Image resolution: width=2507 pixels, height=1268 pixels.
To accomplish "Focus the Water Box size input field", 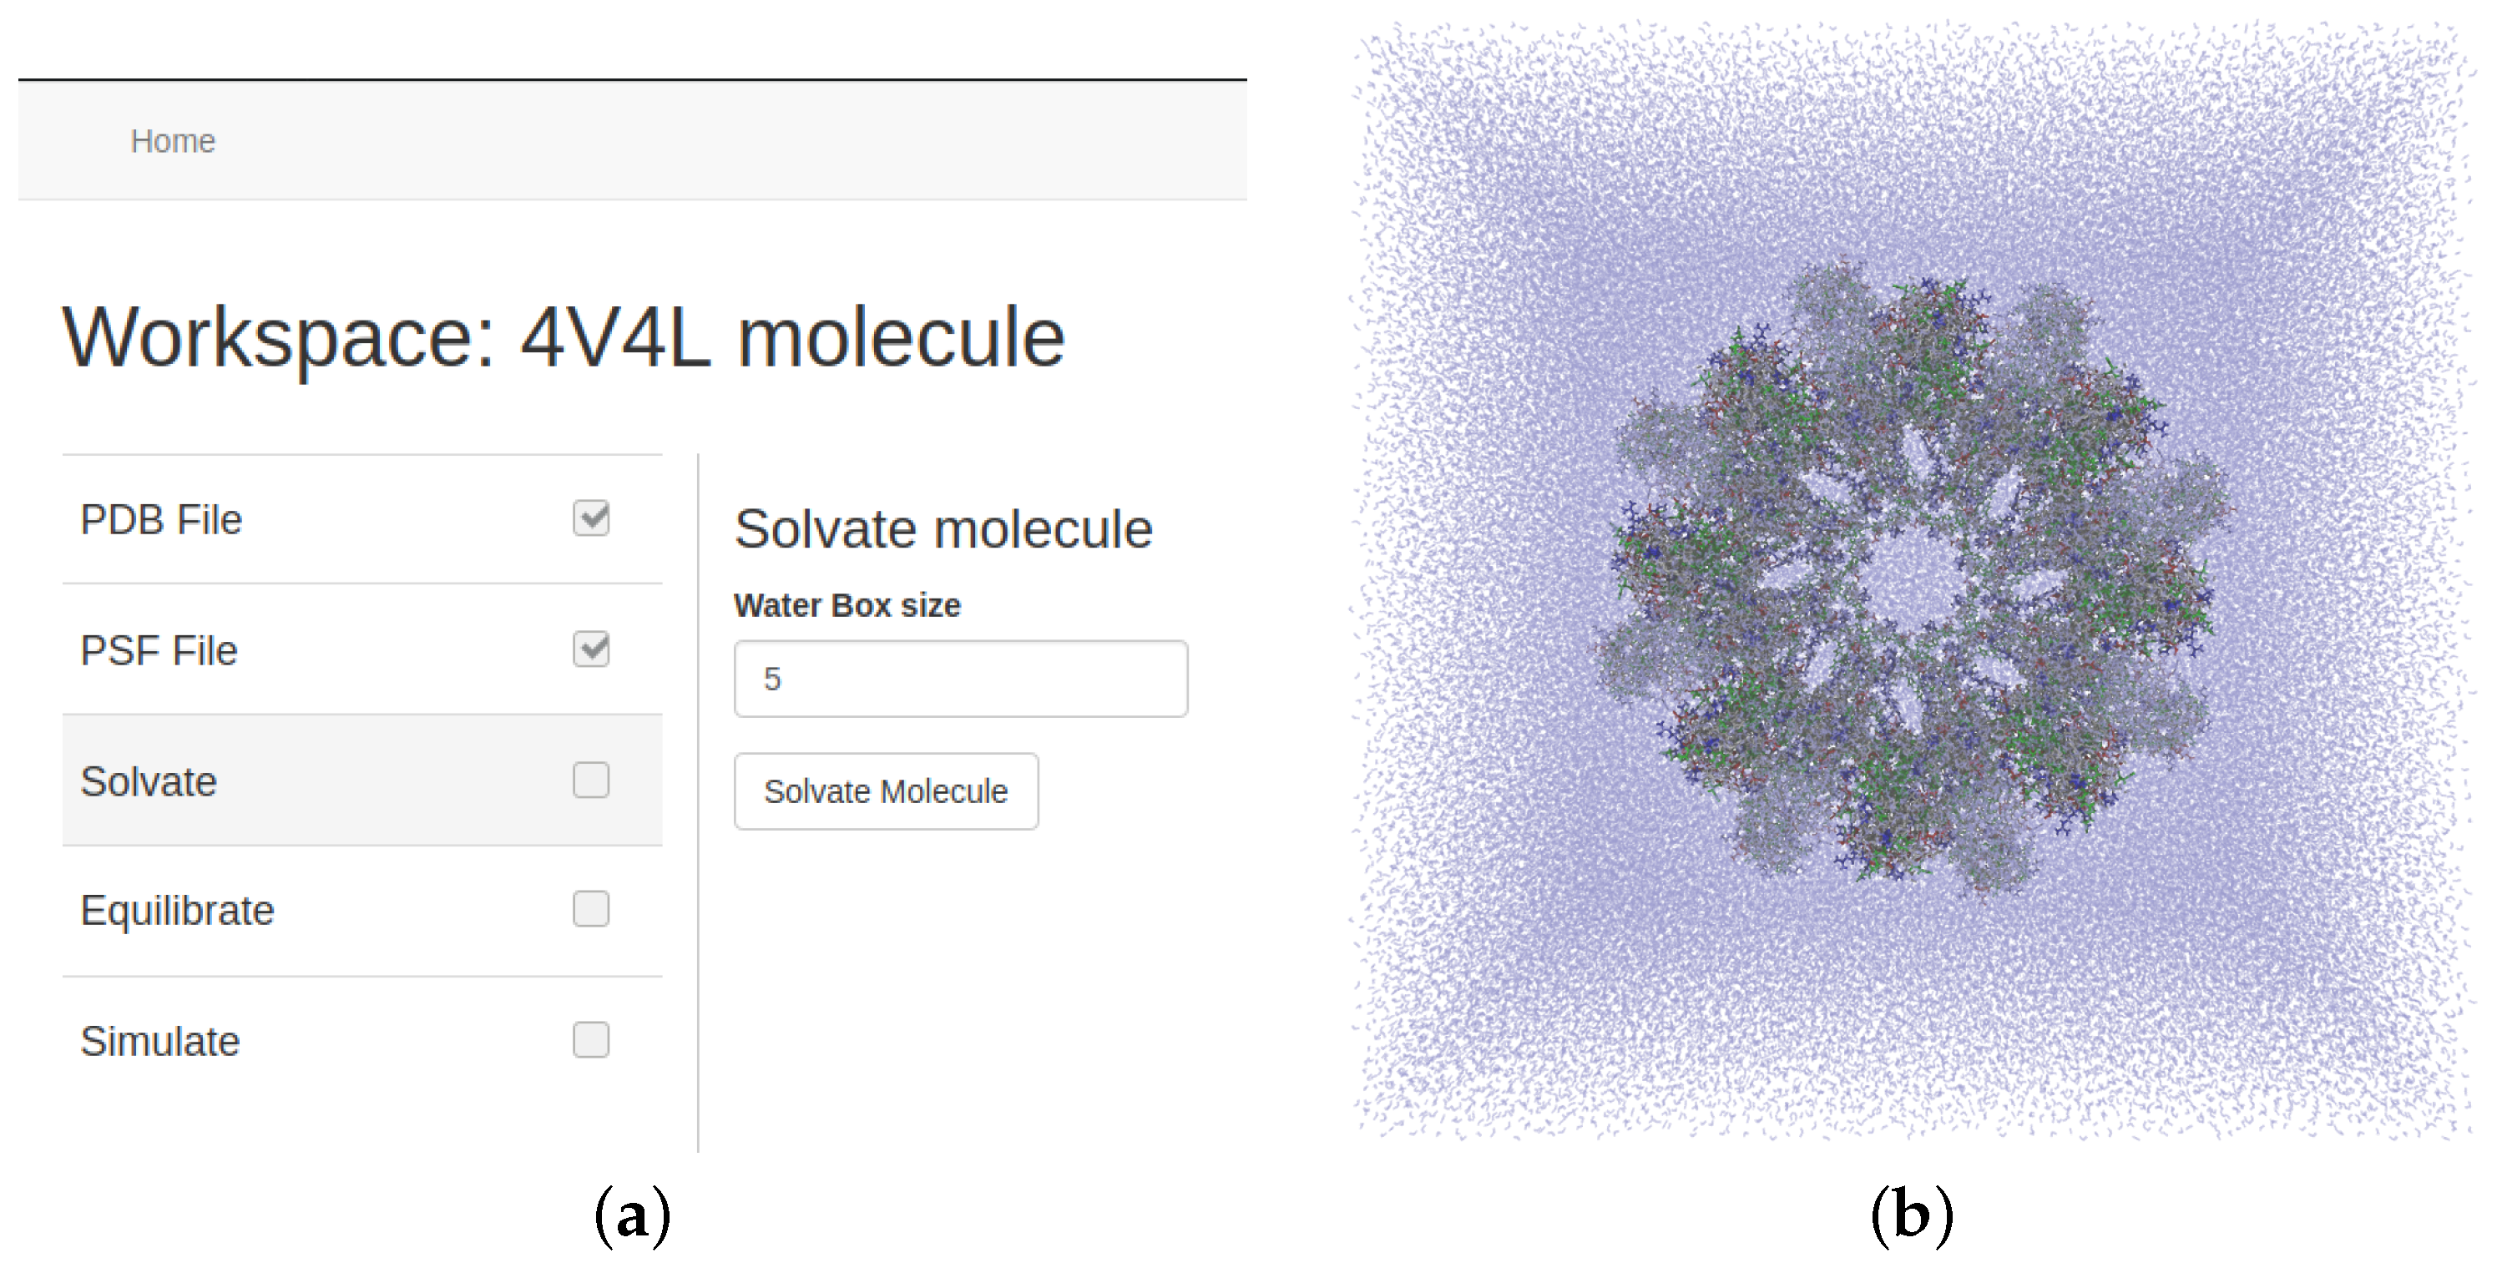I will click(x=959, y=679).
